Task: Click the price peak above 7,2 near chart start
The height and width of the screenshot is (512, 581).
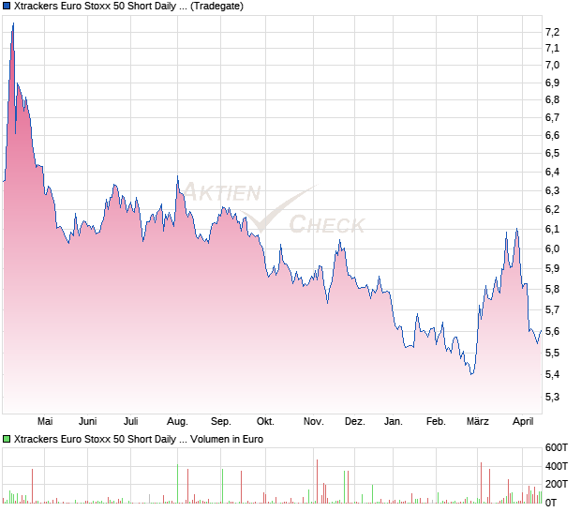Action: pyautogui.click(x=13, y=23)
